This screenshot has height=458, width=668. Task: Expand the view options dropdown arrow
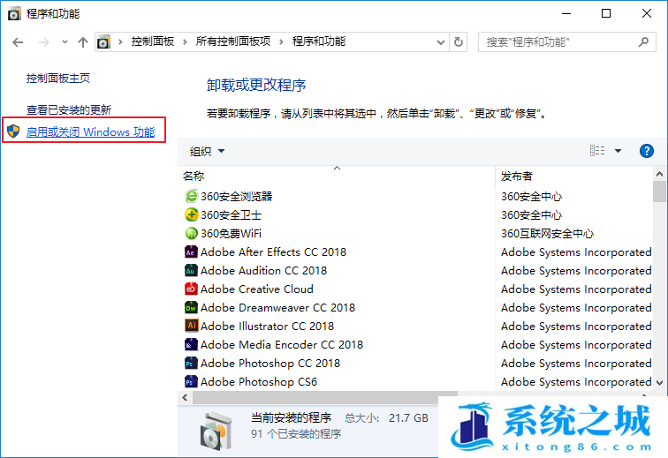point(618,151)
